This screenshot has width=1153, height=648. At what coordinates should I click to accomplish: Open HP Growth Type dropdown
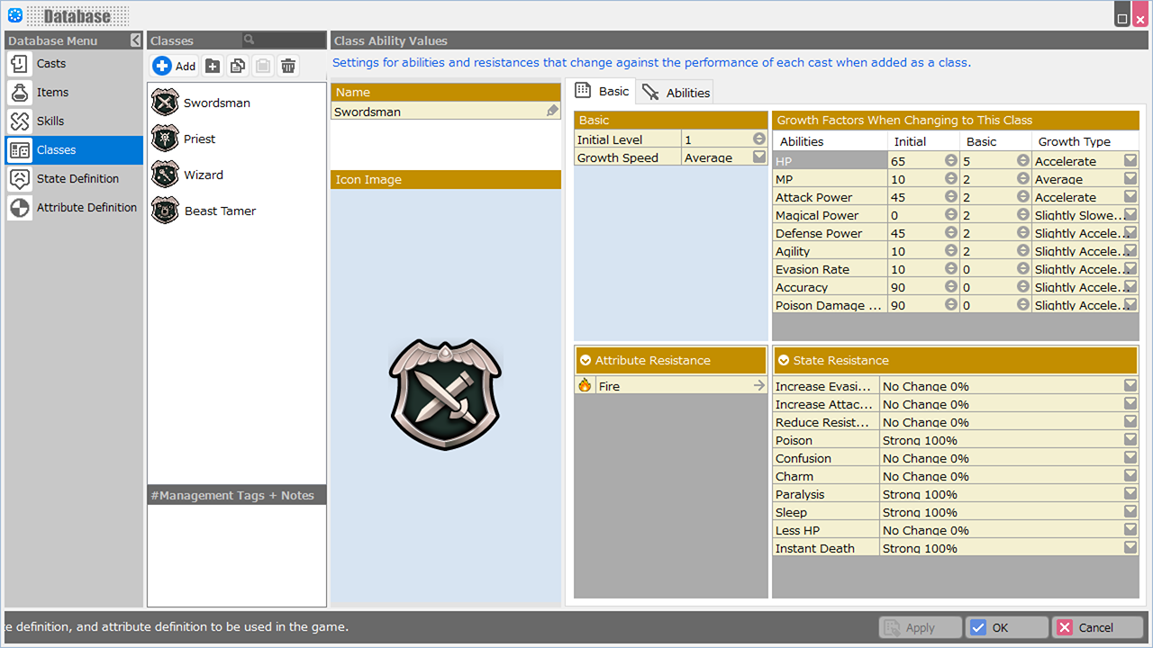(x=1130, y=161)
